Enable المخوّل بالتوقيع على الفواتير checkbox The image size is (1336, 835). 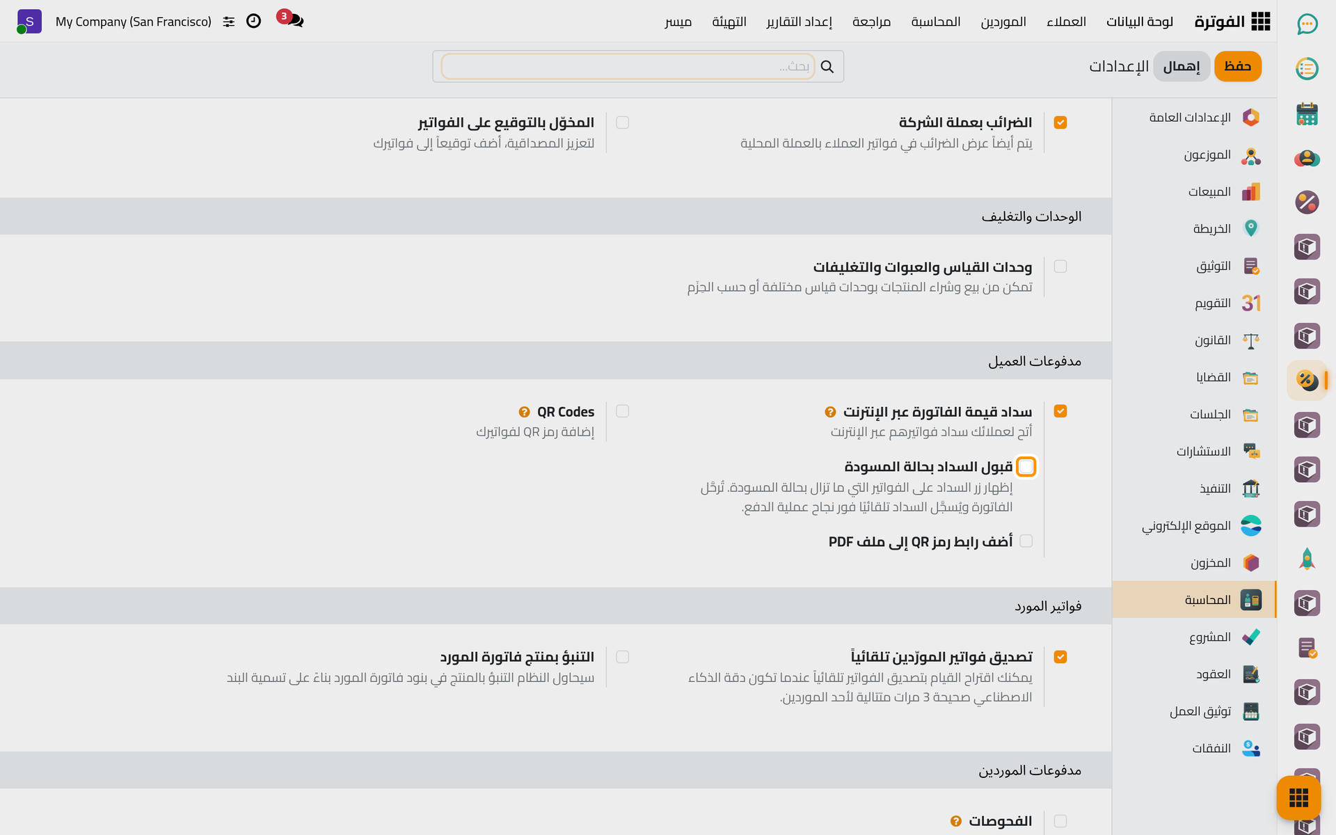point(623,122)
